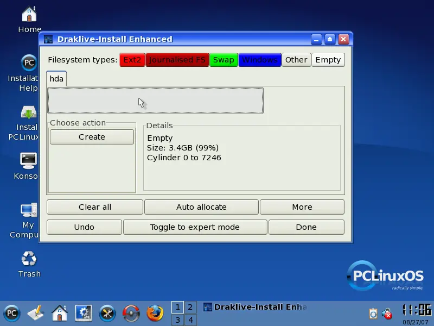
Task: Launch the red package manager icon in the taskbar
Action: click(x=131, y=314)
